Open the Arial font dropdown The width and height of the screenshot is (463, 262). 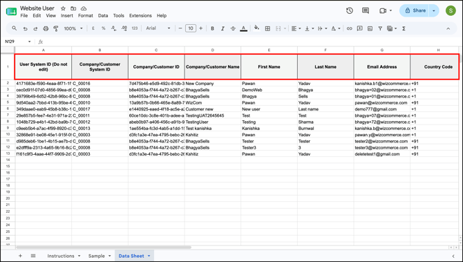coord(158,28)
